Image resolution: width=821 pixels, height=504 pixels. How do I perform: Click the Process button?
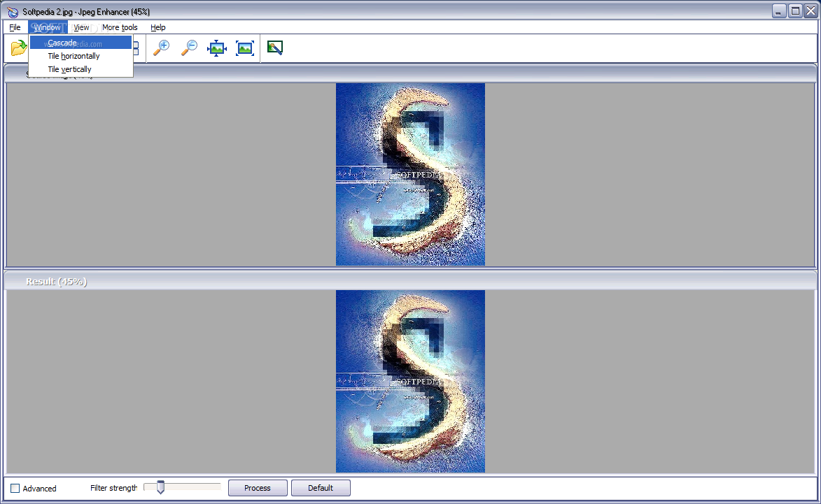pos(258,488)
